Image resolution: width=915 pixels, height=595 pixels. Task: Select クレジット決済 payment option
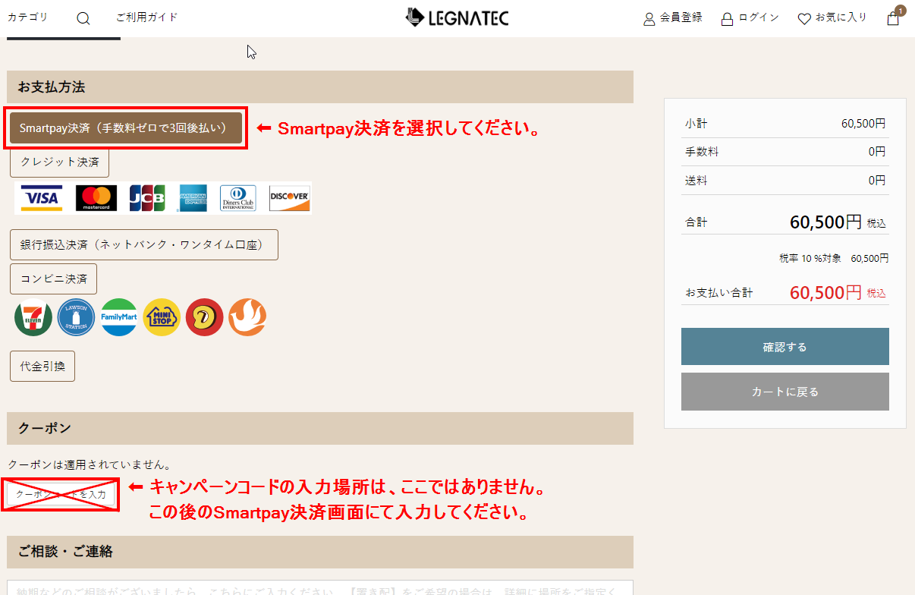point(59,162)
